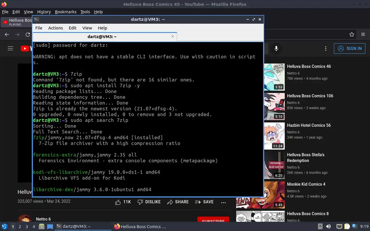The height and width of the screenshot is (231, 370).
Task: Open the Firefox Help menu
Action: point(98,12)
